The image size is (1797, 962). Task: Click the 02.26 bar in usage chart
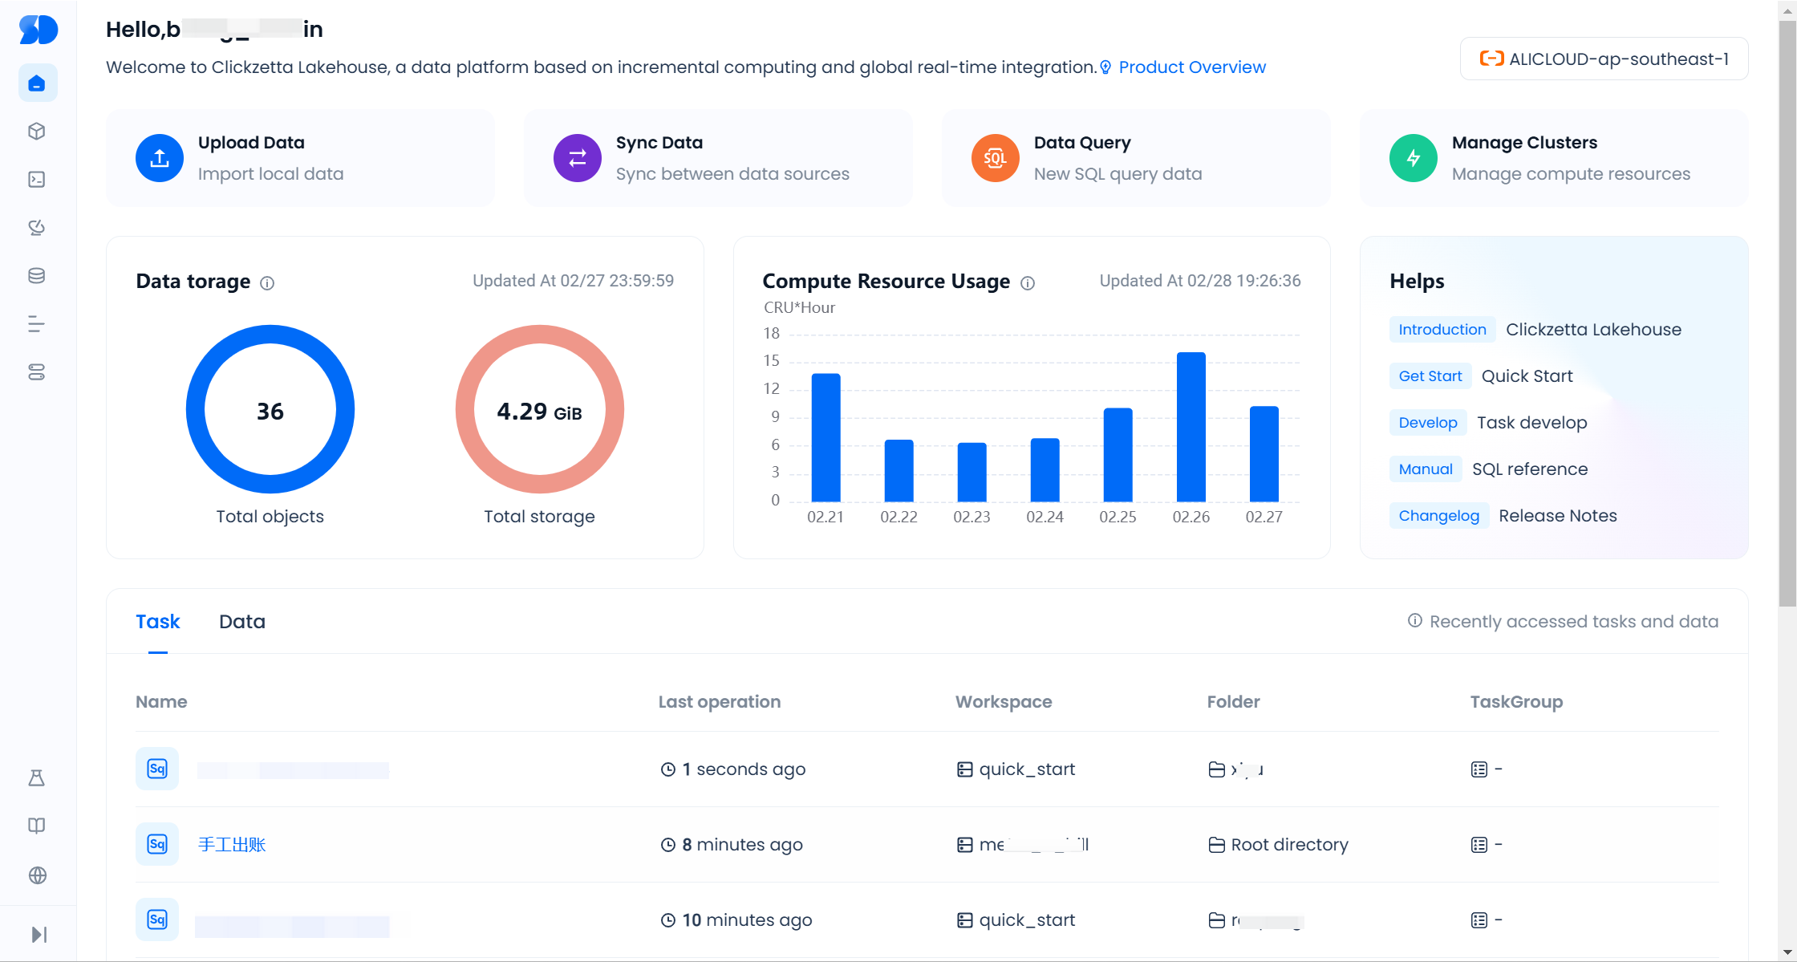click(x=1191, y=427)
